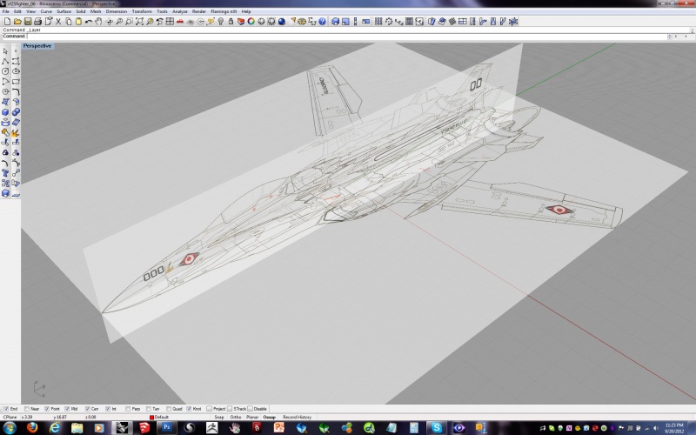Click the red car icon
Viewport: 696px width, 435px height.
pyautogui.click(x=180, y=21)
